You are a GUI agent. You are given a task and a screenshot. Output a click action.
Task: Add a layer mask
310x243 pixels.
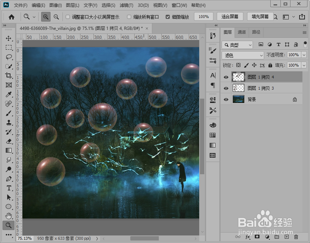click(x=257, y=237)
